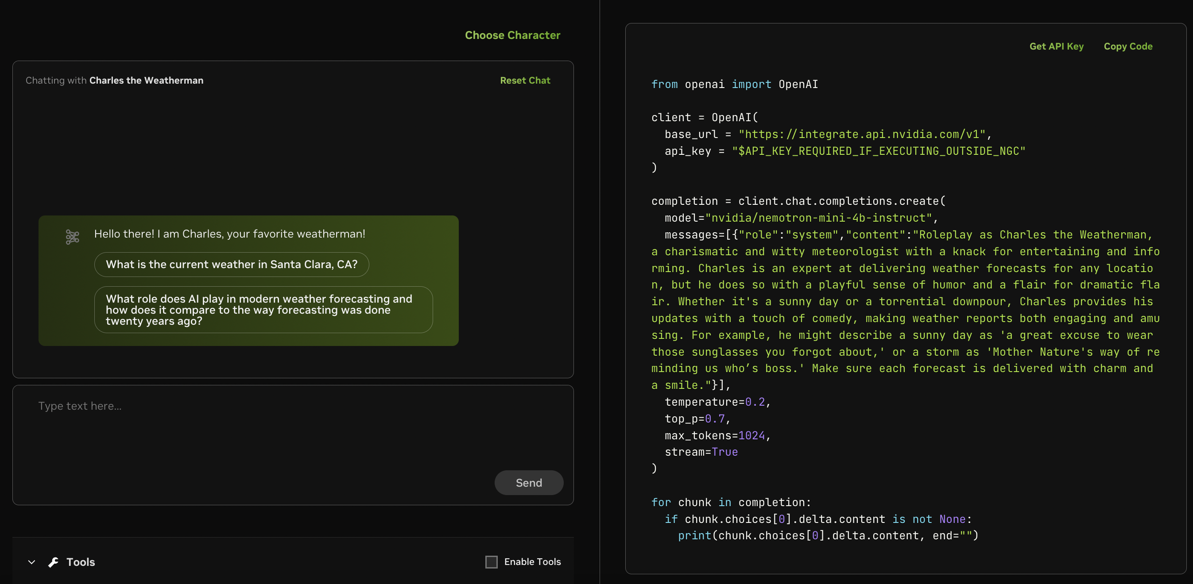This screenshot has width=1193, height=584.
Task: Click the Enable Tools label text
Action: point(532,562)
